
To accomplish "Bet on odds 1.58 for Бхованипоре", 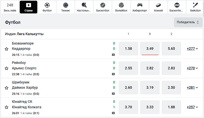I will point(128,49).
